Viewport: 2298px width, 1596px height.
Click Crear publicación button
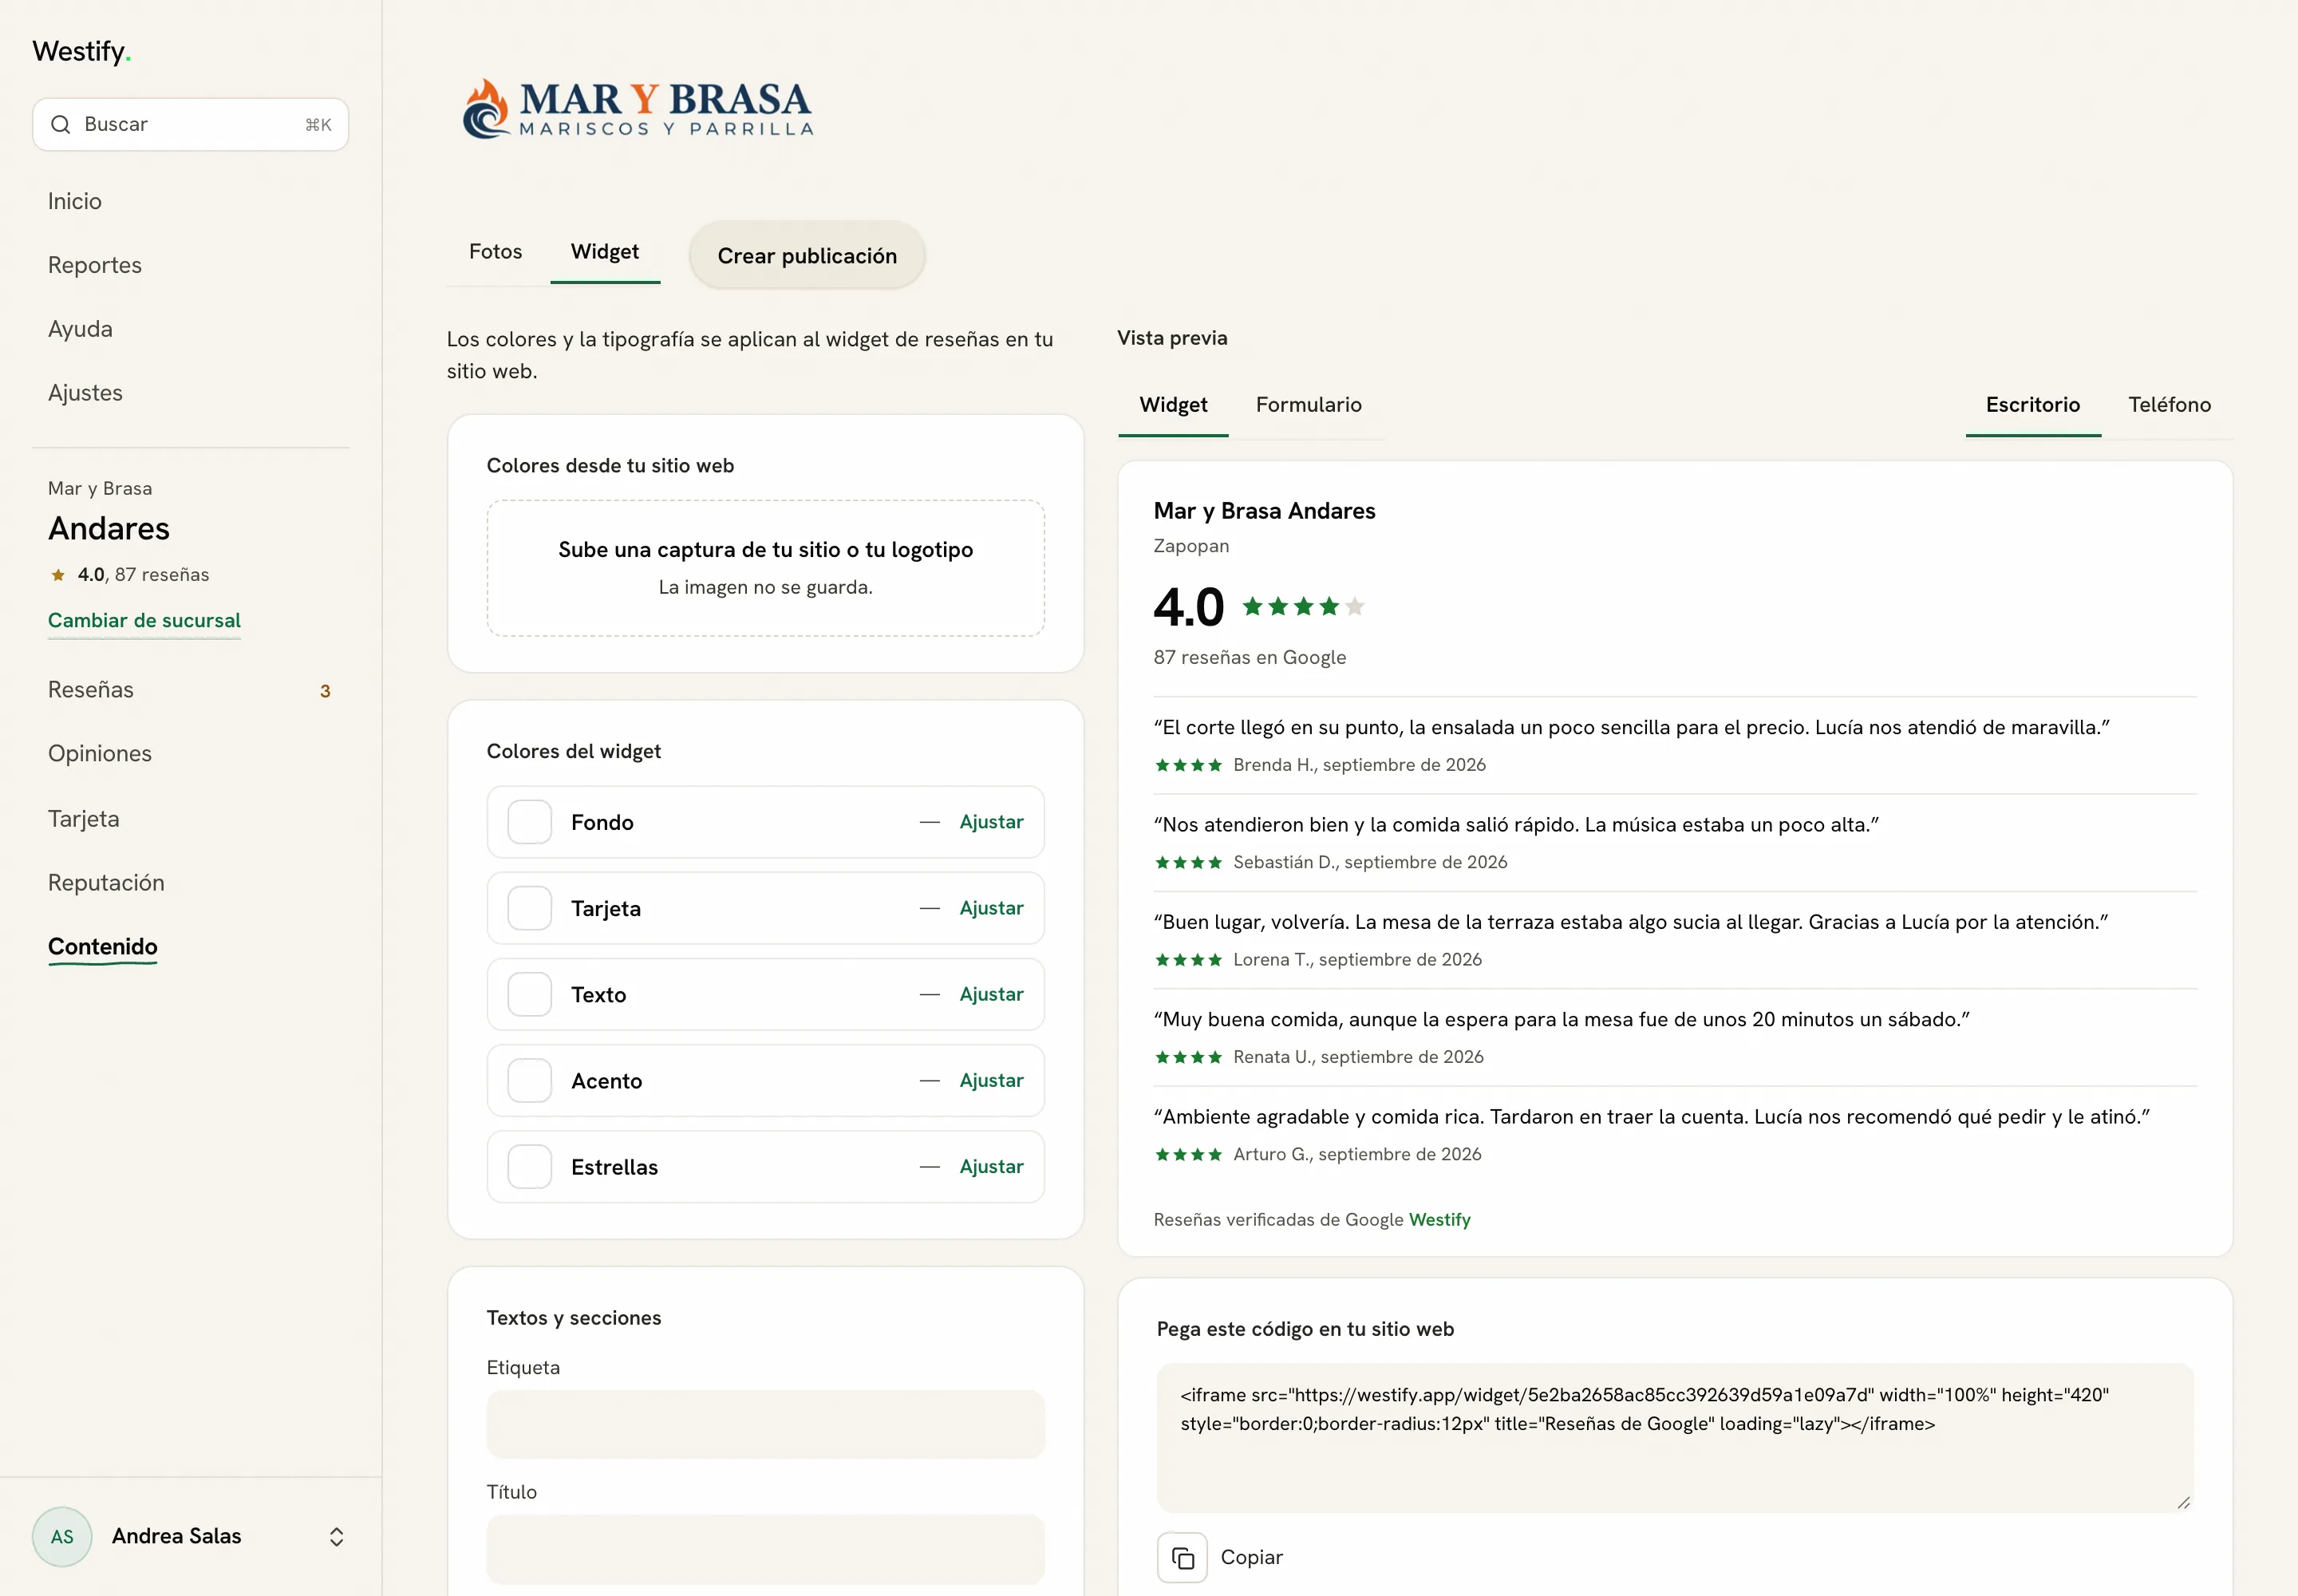point(807,256)
